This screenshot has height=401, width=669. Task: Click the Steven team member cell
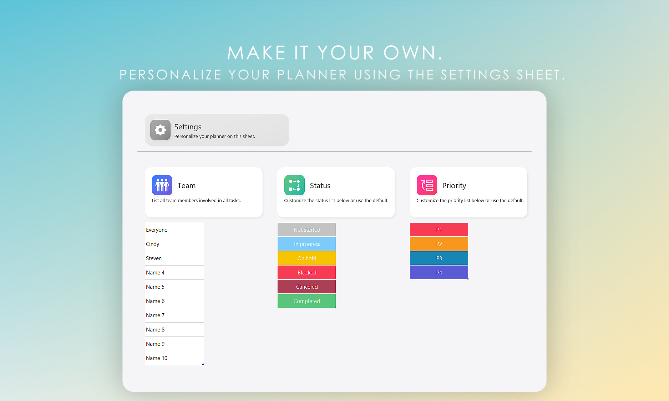tap(174, 258)
